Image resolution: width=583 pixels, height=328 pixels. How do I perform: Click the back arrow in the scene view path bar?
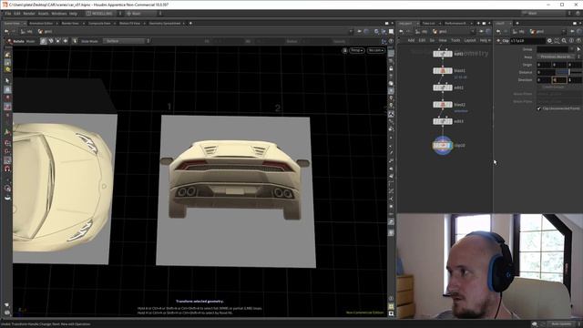[6, 32]
